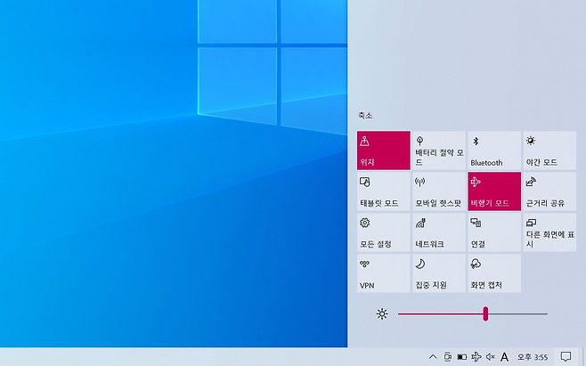The width and height of the screenshot is (586, 366).
Task: Enable the Bluetooth quick action tile
Action: pyautogui.click(x=493, y=150)
